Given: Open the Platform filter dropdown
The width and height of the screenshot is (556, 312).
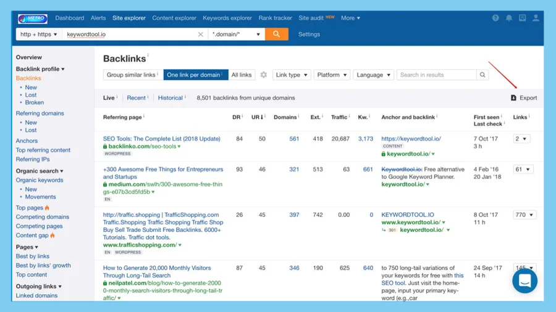Looking at the screenshot, I should pyautogui.click(x=332, y=75).
